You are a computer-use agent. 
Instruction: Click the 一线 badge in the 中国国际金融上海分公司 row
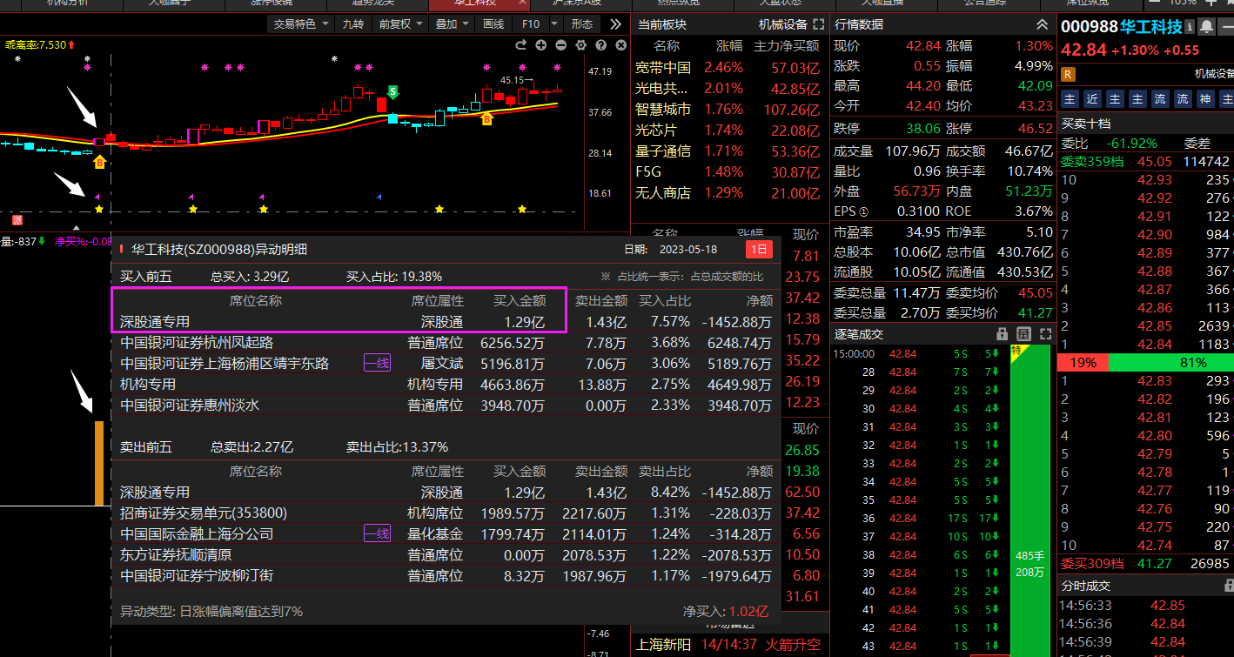[x=377, y=534]
